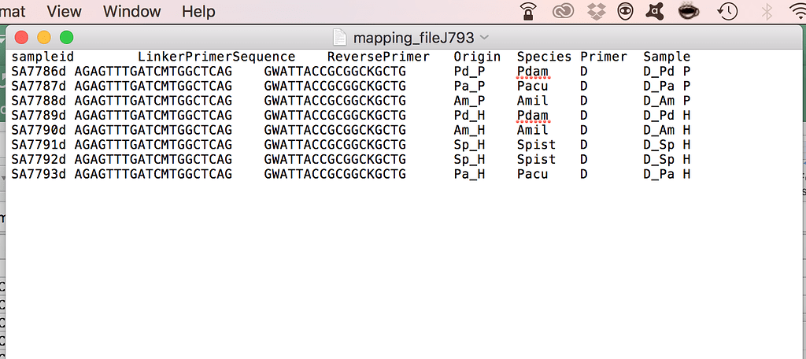Open the Creative Cloud menu bar icon

tap(562, 11)
